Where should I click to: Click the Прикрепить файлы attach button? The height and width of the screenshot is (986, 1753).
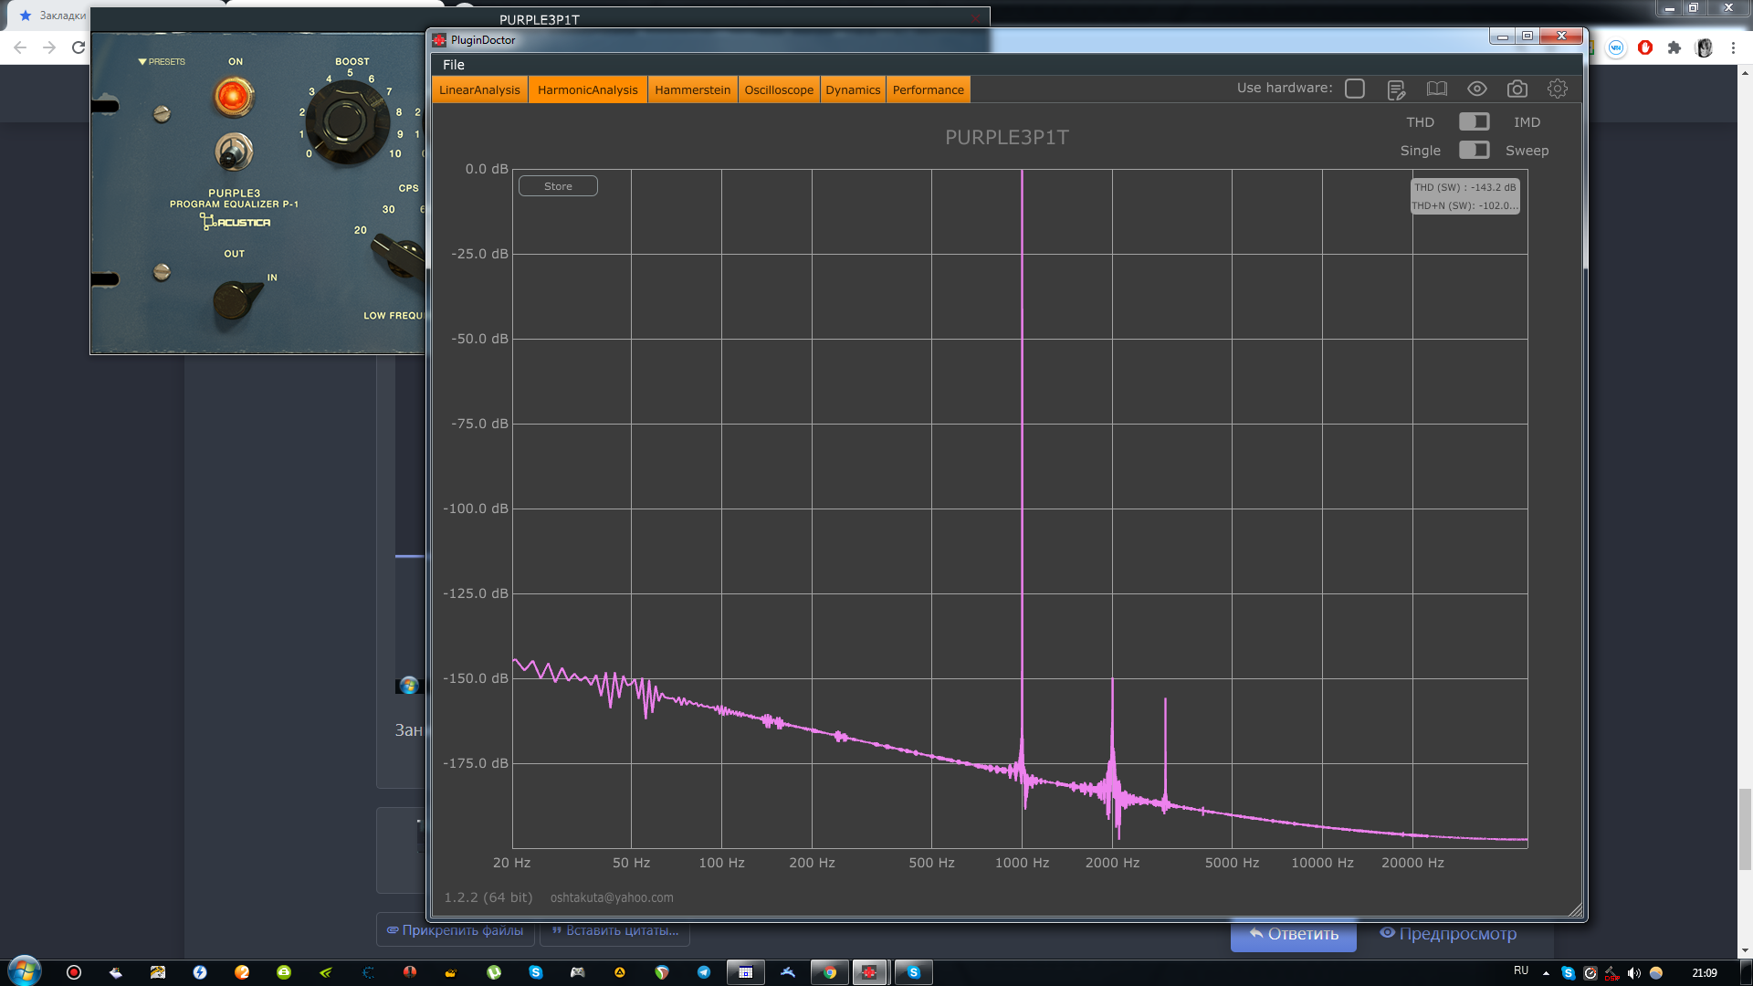(455, 929)
